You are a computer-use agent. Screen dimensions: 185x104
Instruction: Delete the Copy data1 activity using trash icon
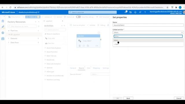point(80,46)
